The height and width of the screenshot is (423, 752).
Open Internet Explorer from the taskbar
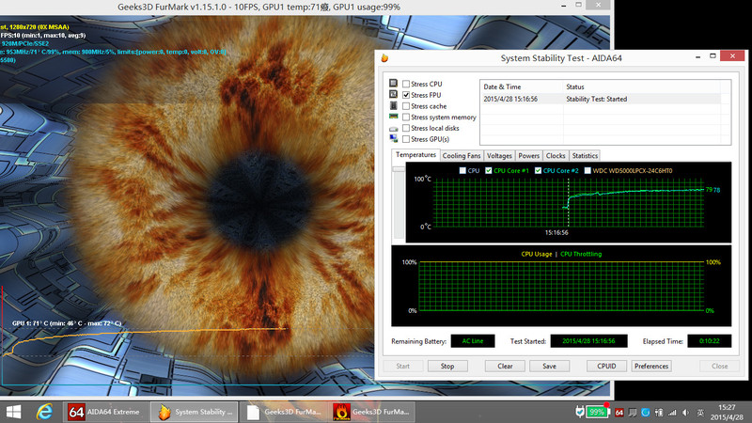pyautogui.click(x=43, y=412)
